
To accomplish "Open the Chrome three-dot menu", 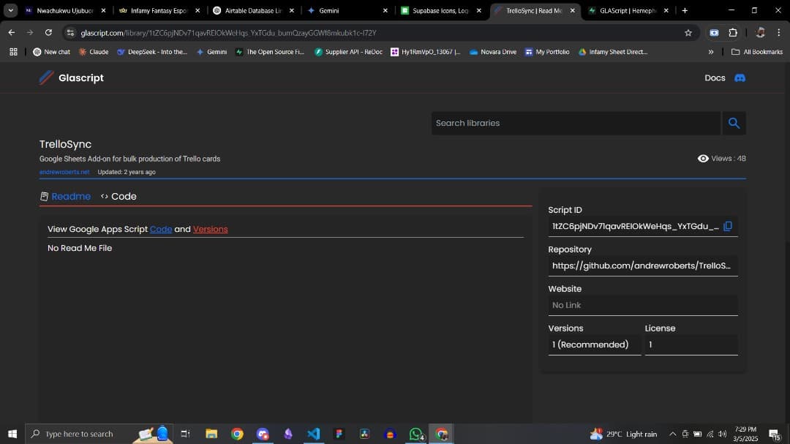I will [x=779, y=33].
